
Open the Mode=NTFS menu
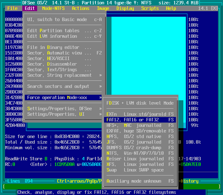pos(53,8)
